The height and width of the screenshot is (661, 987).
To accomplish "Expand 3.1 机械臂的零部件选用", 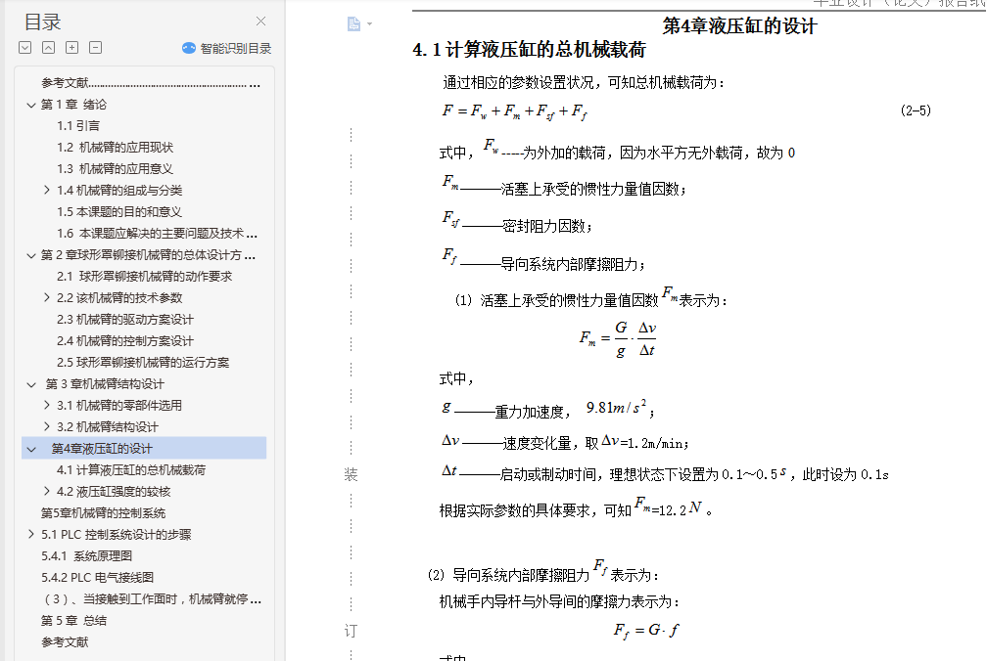I will click(47, 405).
